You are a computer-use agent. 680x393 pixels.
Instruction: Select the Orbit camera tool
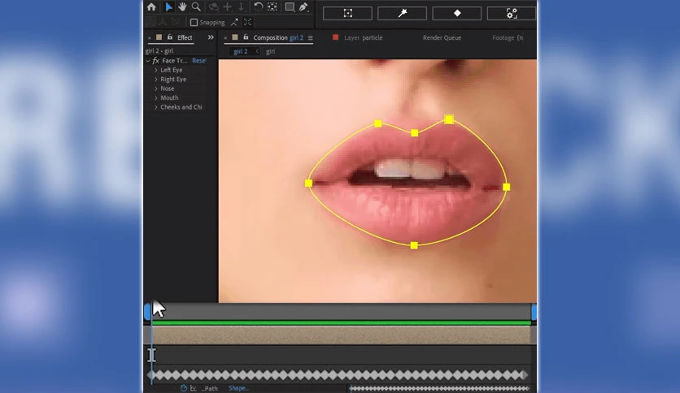click(213, 7)
